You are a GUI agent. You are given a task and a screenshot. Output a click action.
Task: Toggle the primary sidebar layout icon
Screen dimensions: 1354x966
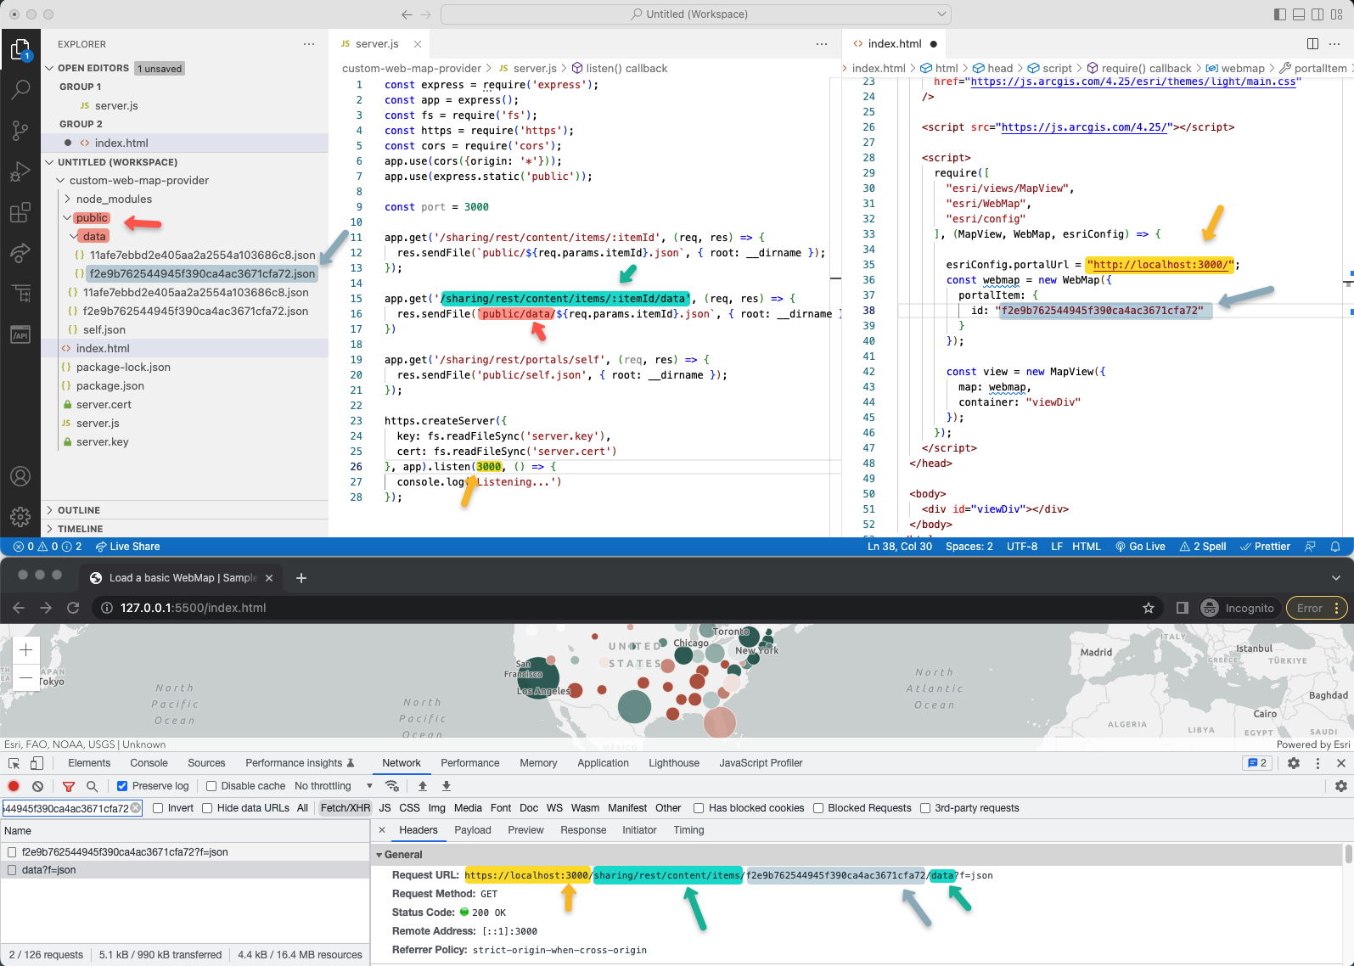[x=1280, y=14]
